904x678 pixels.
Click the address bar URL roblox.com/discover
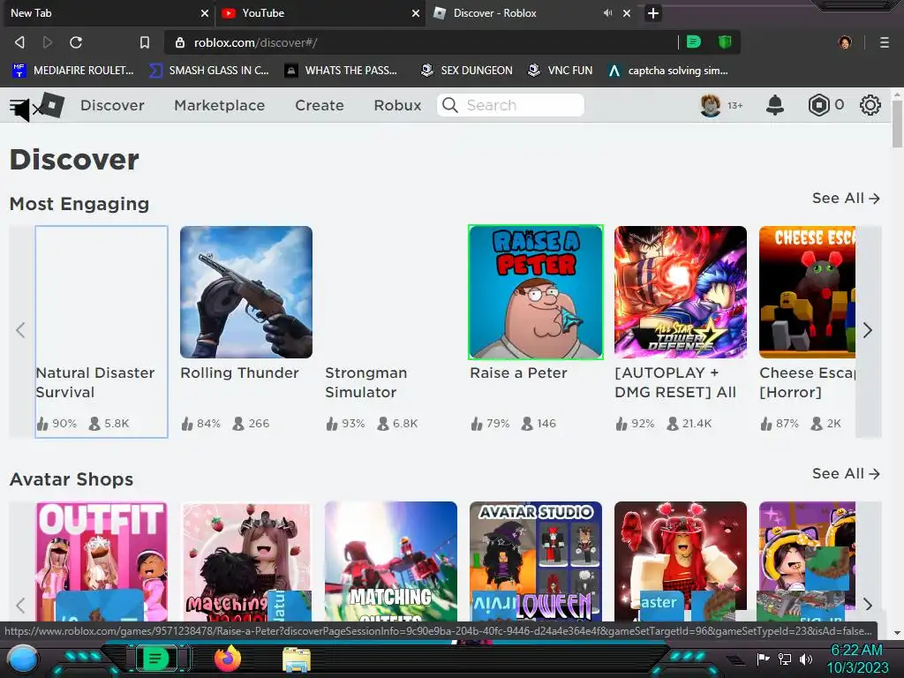255,42
